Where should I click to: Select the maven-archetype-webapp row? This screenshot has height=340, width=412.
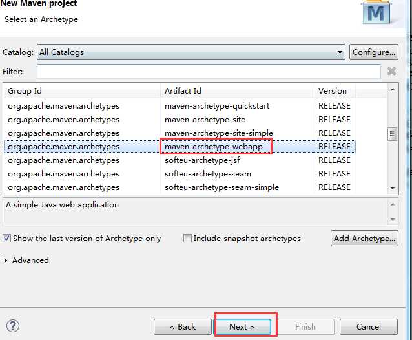coord(180,147)
